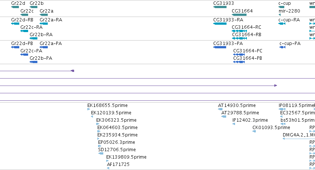Select the Gr22b-PA protein glyph
The image size is (315, 170).
[x=34, y=62]
